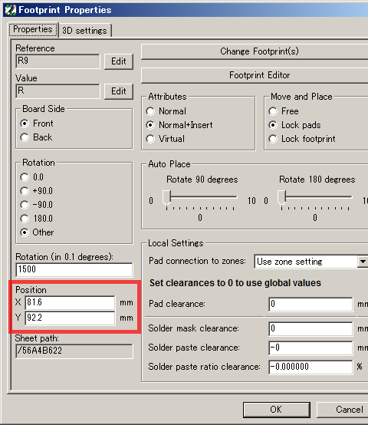The width and height of the screenshot is (368, 425).
Task: Click the Position X field 81.6
Action: (x=70, y=302)
